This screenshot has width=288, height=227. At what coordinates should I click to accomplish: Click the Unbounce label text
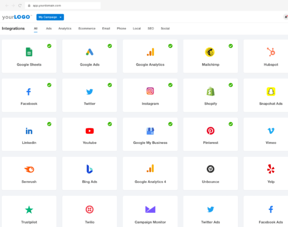[x=210, y=182]
